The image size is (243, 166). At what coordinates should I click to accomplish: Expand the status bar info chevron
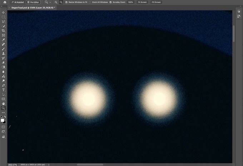pos(49,165)
